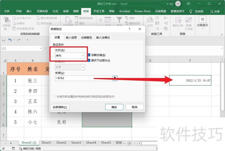The height and width of the screenshot is (151, 225).
Task: Check apply changes to all other cells option
Action: point(54,96)
